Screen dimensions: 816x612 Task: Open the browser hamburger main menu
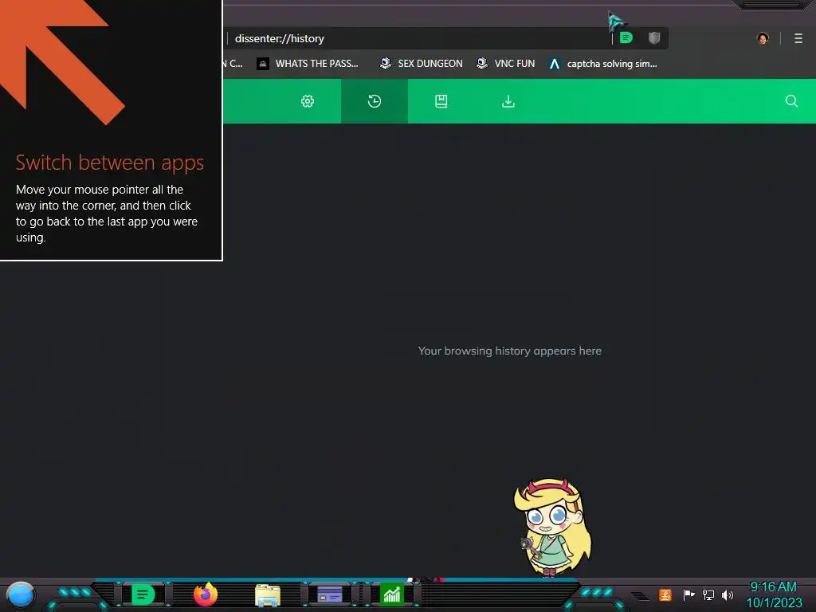click(798, 38)
